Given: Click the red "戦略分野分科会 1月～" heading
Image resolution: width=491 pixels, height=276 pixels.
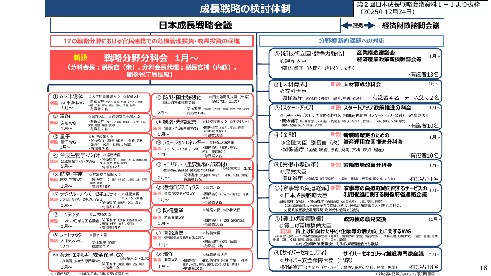Looking at the screenshot, I should click(x=151, y=58).
